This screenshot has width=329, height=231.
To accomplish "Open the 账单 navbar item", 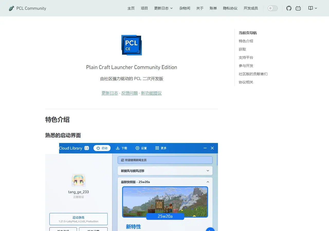I will click(213, 8).
